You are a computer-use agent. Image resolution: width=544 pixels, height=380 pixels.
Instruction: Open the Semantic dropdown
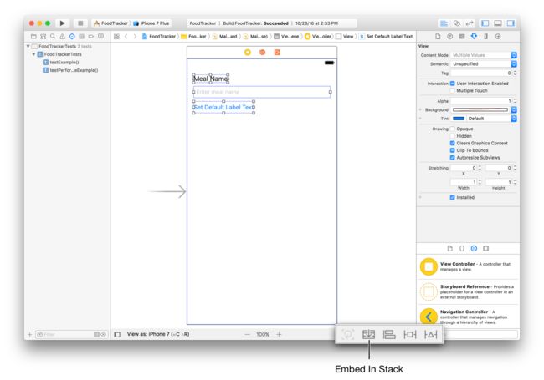pos(484,64)
